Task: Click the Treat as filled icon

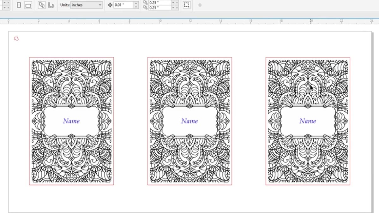Action: (187, 5)
